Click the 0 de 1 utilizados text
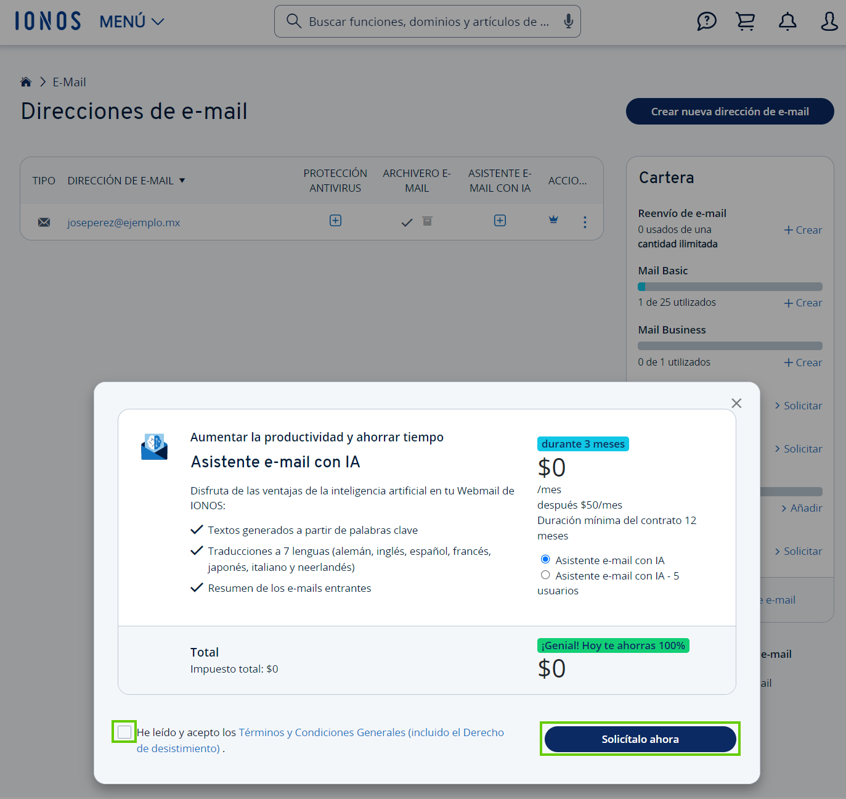This screenshot has width=846, height=799. [x=674, y=362]
